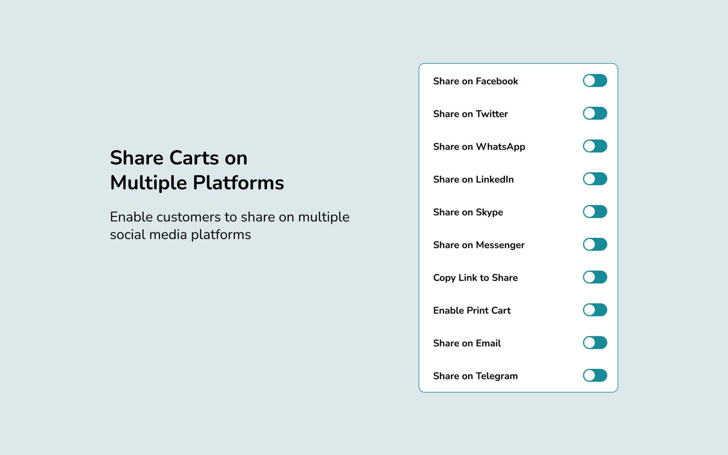This screenshot has width=728, height=455.
Task: Click the Enable Print Cart label
Action: tap(472, 311)
